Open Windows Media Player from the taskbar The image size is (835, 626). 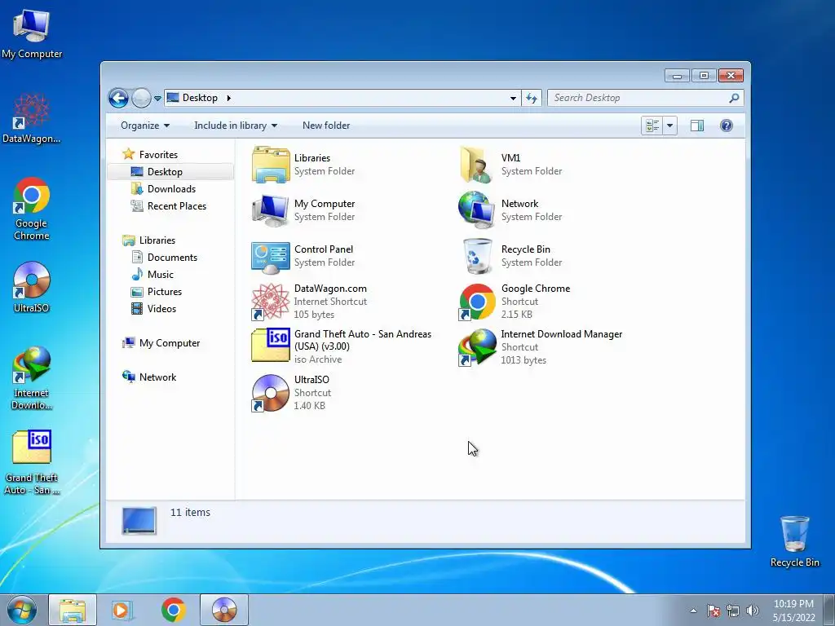click(122, 610)
